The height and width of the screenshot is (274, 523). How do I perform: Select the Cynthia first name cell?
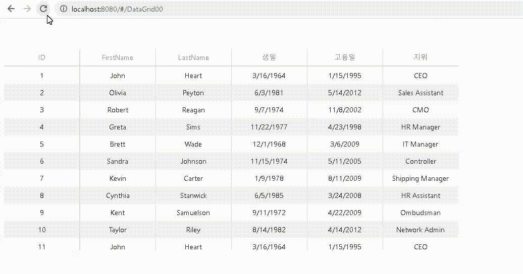click(118, 196)
